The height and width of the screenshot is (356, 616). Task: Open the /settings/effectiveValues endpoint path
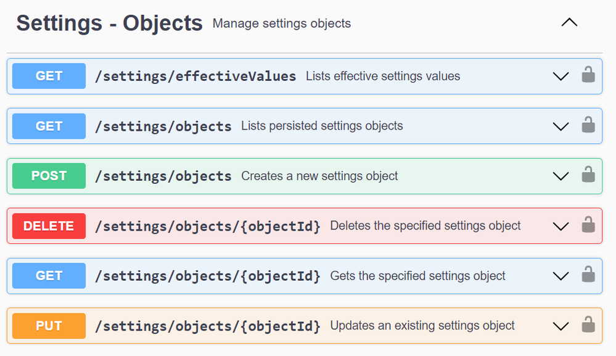tap(195, 77)
